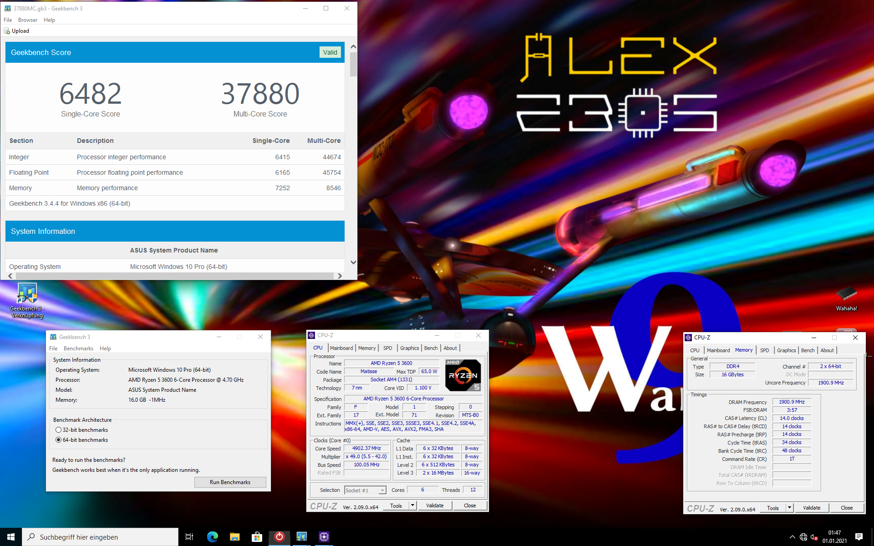
Task: Select 32-bit benchmarks radio button
Action: pos(58,430)
